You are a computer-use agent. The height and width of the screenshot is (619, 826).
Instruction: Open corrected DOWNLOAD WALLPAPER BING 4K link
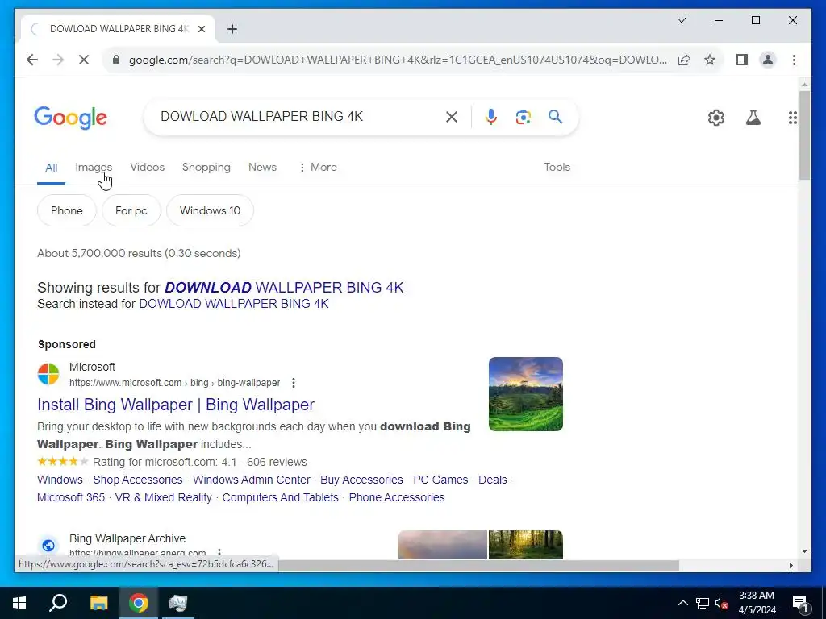(x=284, y=288)
